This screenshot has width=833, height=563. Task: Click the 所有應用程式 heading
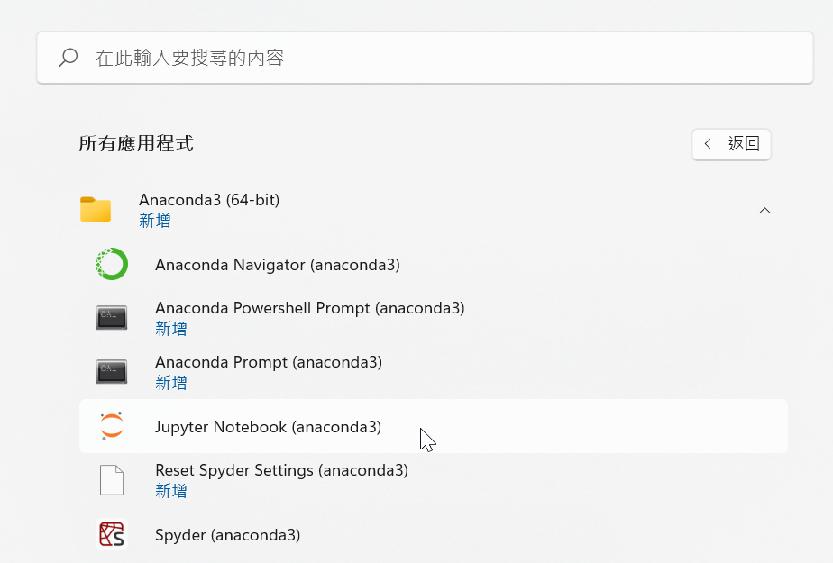click(136, 143)
